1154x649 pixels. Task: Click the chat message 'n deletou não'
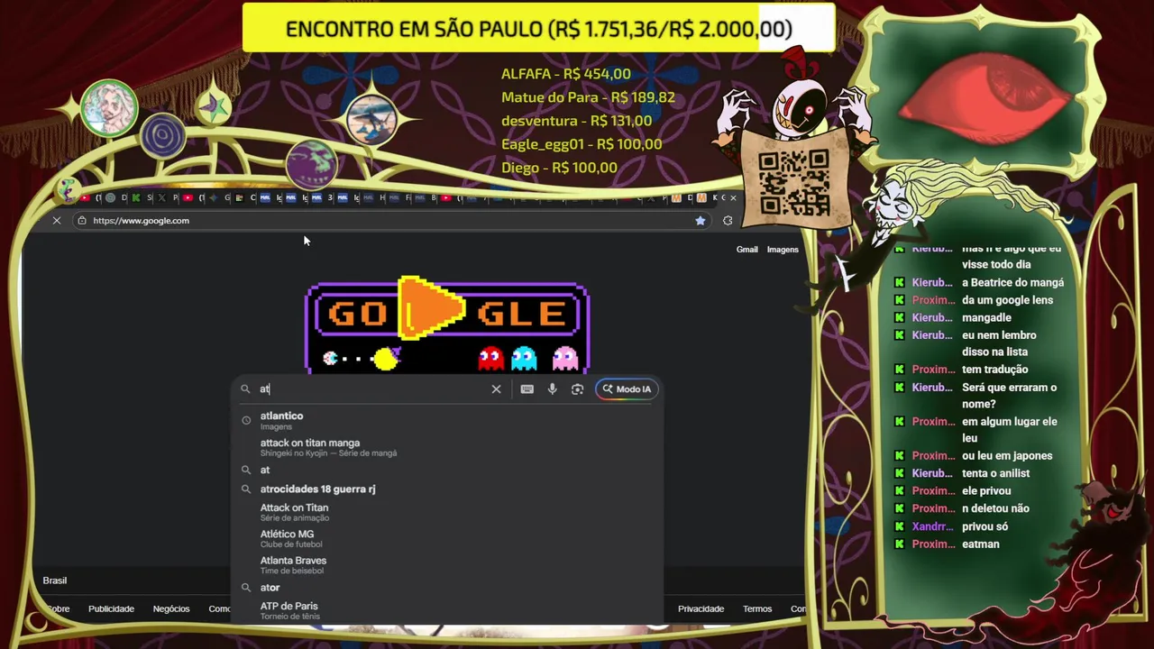point(995,508)
